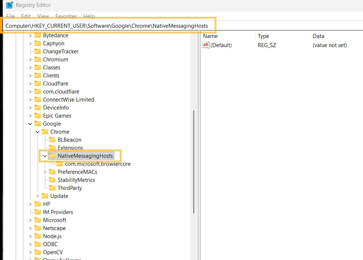Select the Extensions folder icon
This screenshot has width=363, height=260.
point(52,148)
